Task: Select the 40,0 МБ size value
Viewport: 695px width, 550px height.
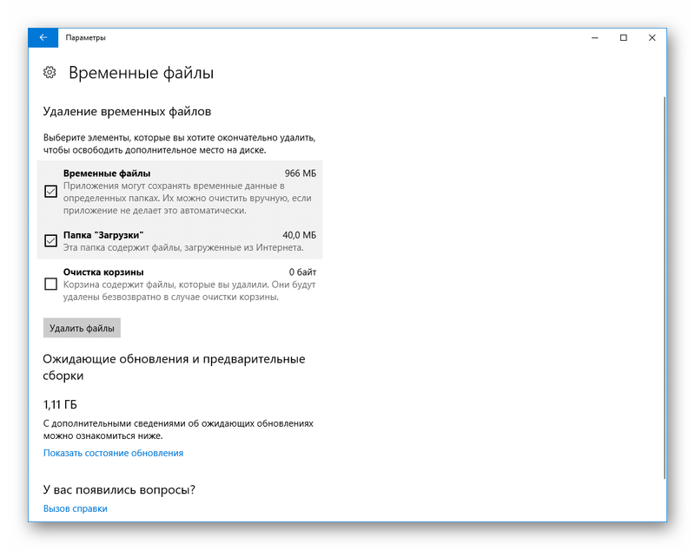Action: tap(299, 235)
